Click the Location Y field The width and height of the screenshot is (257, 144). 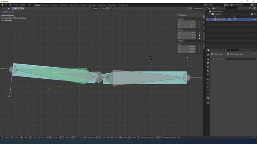(186, 24)
